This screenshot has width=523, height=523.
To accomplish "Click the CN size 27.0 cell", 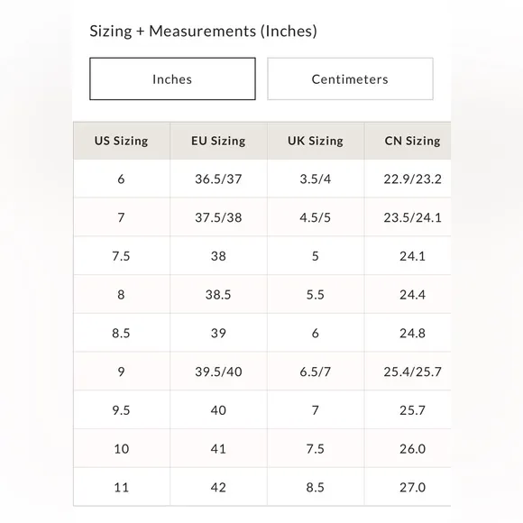I will tap(408, 487).
